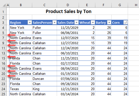Select column H header
This screenshot has width=139, height=96.
(133, 5)
